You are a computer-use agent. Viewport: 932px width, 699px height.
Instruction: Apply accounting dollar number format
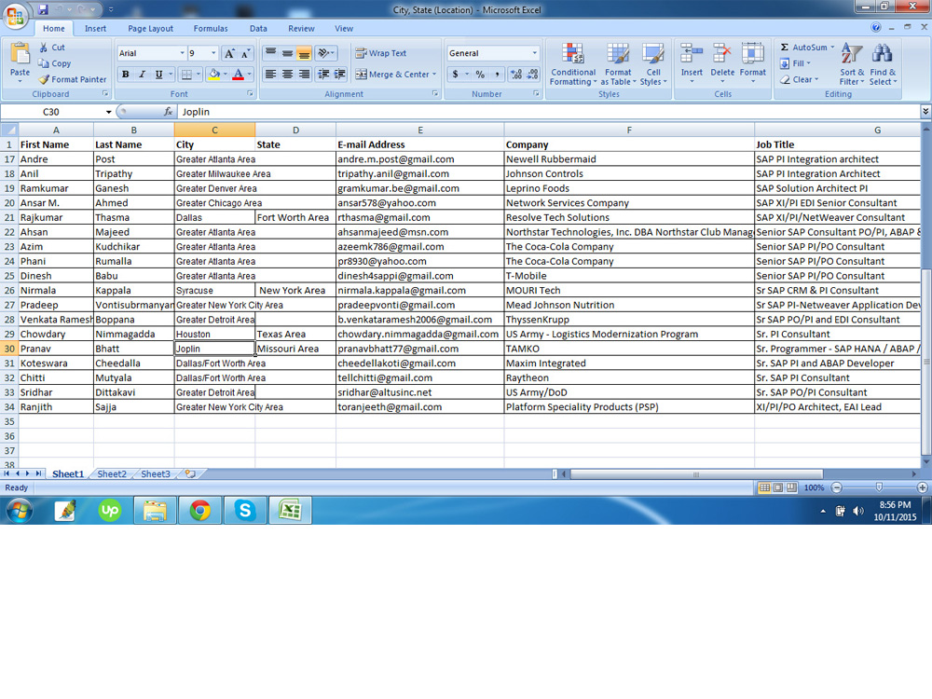coord(456,75)
